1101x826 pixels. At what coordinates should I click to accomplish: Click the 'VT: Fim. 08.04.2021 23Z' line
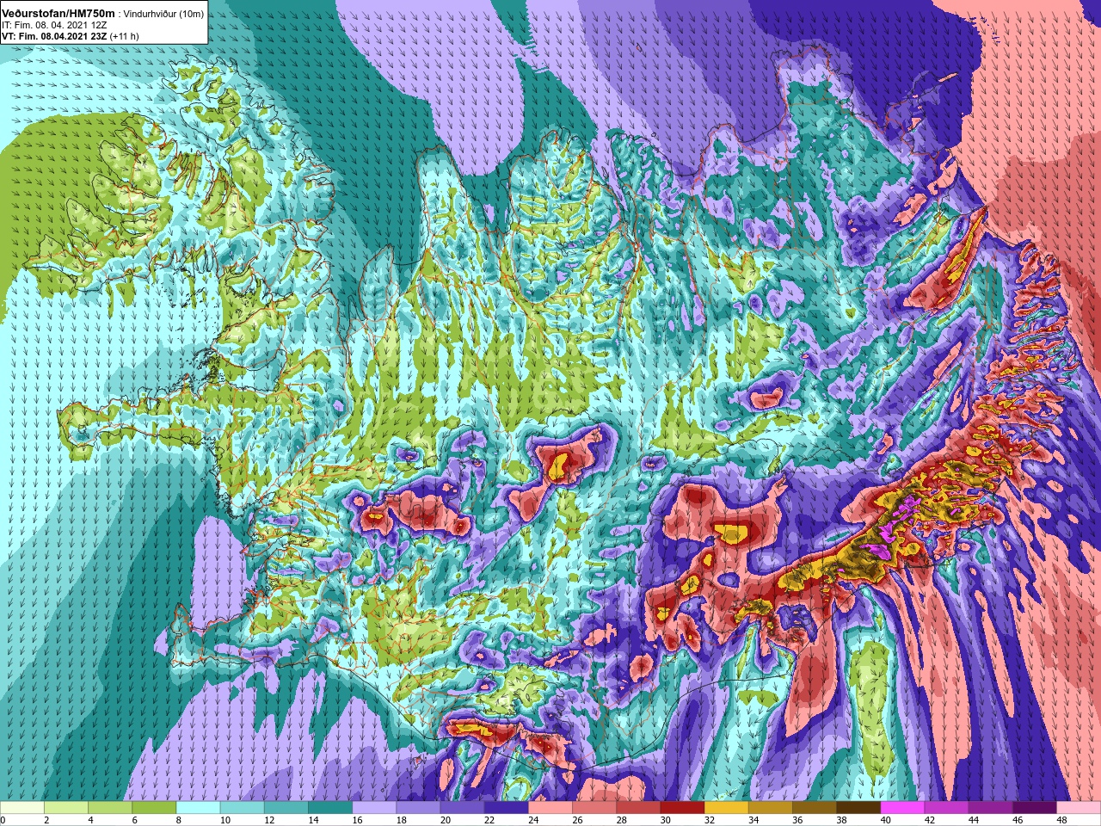click(54, 36)
